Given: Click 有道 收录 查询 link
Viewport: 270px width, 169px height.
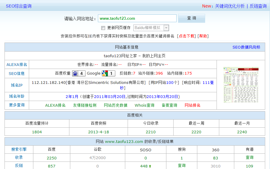Looking at the screenshot, I should pyautogui.click(x=250, y=158).
